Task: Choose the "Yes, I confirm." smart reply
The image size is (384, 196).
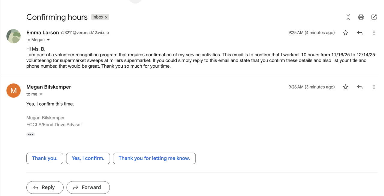Action: [x=88, y=158]
